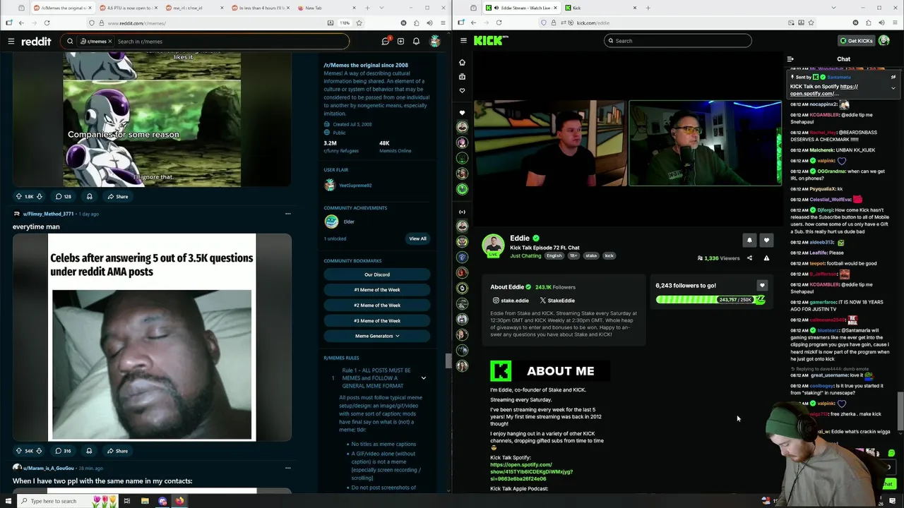Open options for u/Maram_is_A_GouGou post

tap(287, 468)
